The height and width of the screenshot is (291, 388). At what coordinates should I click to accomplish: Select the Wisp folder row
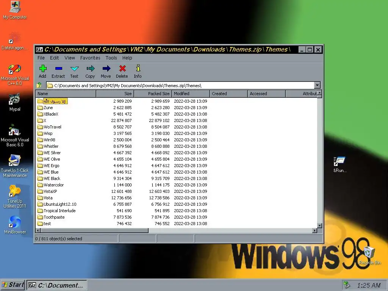177,133
